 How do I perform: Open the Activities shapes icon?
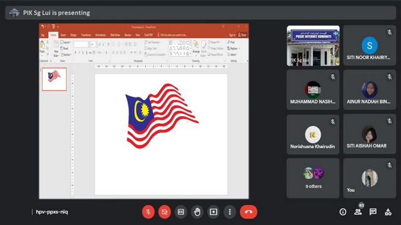388,212
